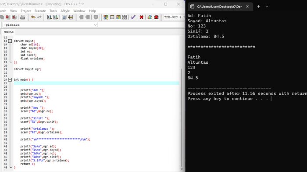Compile with the four colored squares icon

click(x=106, y=17)
